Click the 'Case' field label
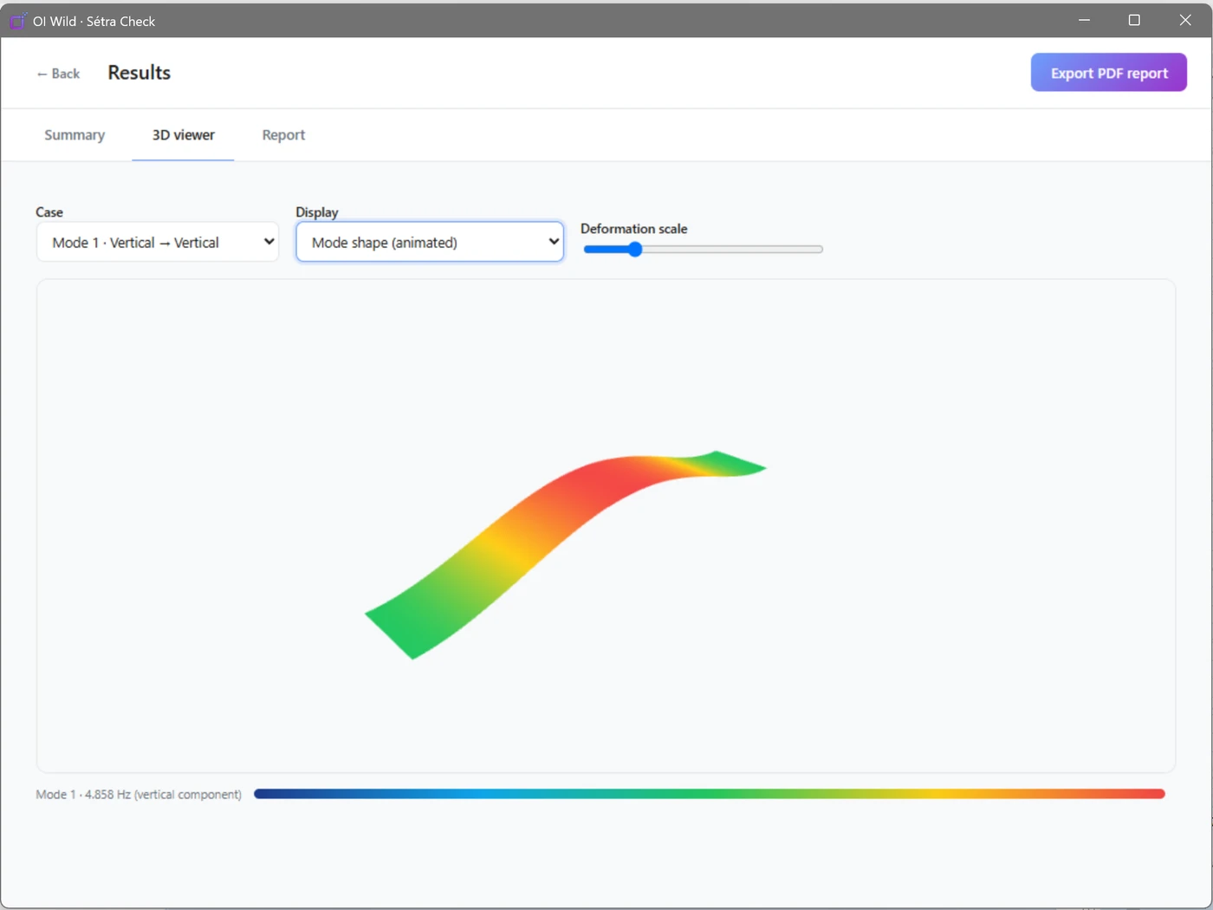 coord(49,212)
